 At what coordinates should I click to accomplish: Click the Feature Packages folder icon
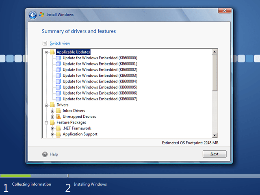tap(52, 122)
